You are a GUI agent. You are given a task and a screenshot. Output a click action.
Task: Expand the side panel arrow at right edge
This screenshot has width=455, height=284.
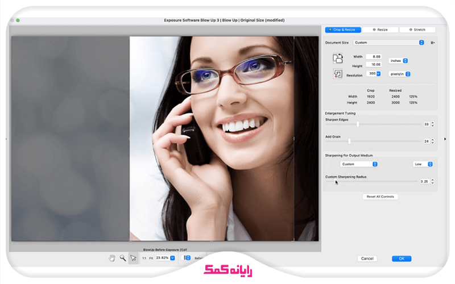click(x=445, y=139)
